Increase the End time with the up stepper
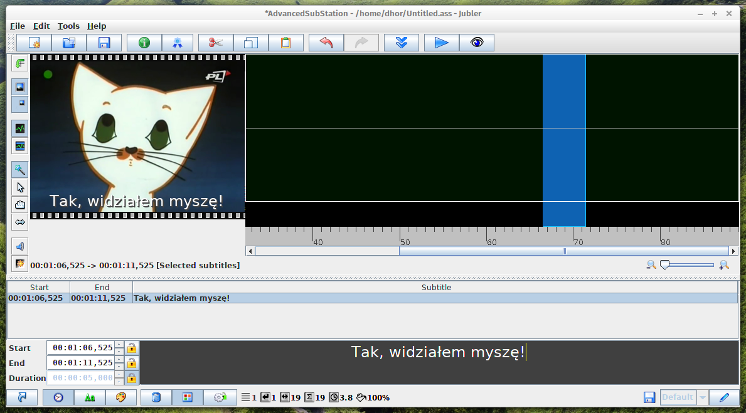This screenshot has width=746, height=413. [x=119, y=359]
